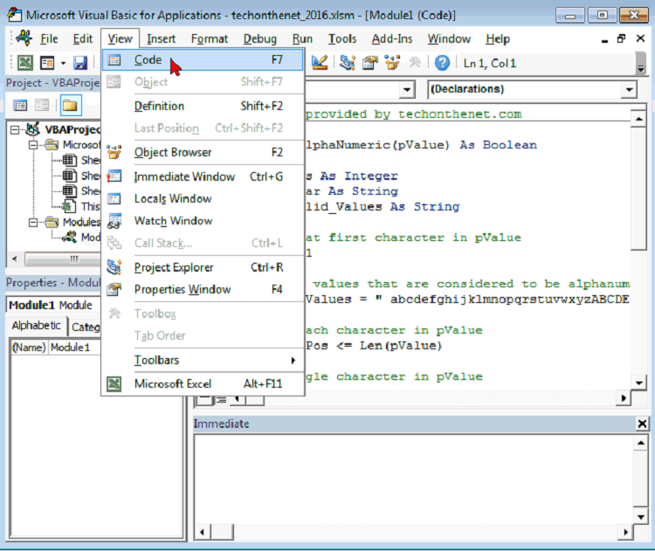Click the Project Explorer toolbar icon
The width and height of the screenshot is (655, 551).
pyautogui.click(x=347, y=63)
